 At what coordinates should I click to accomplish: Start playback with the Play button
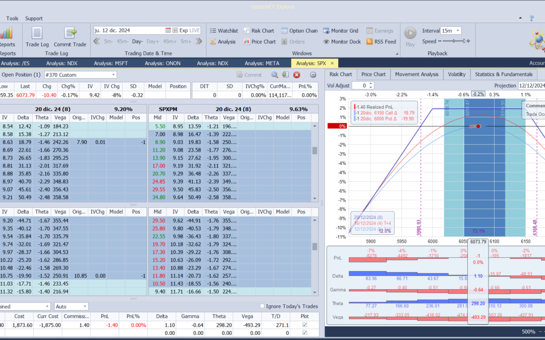point(410,36)
